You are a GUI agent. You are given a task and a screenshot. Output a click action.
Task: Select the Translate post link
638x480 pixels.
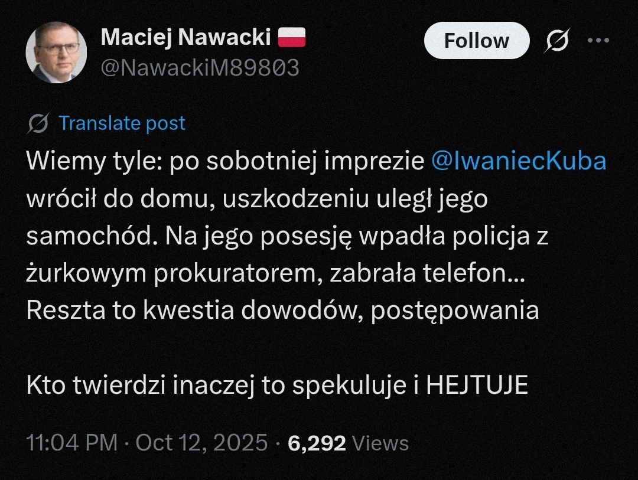(x=122, y=123)
